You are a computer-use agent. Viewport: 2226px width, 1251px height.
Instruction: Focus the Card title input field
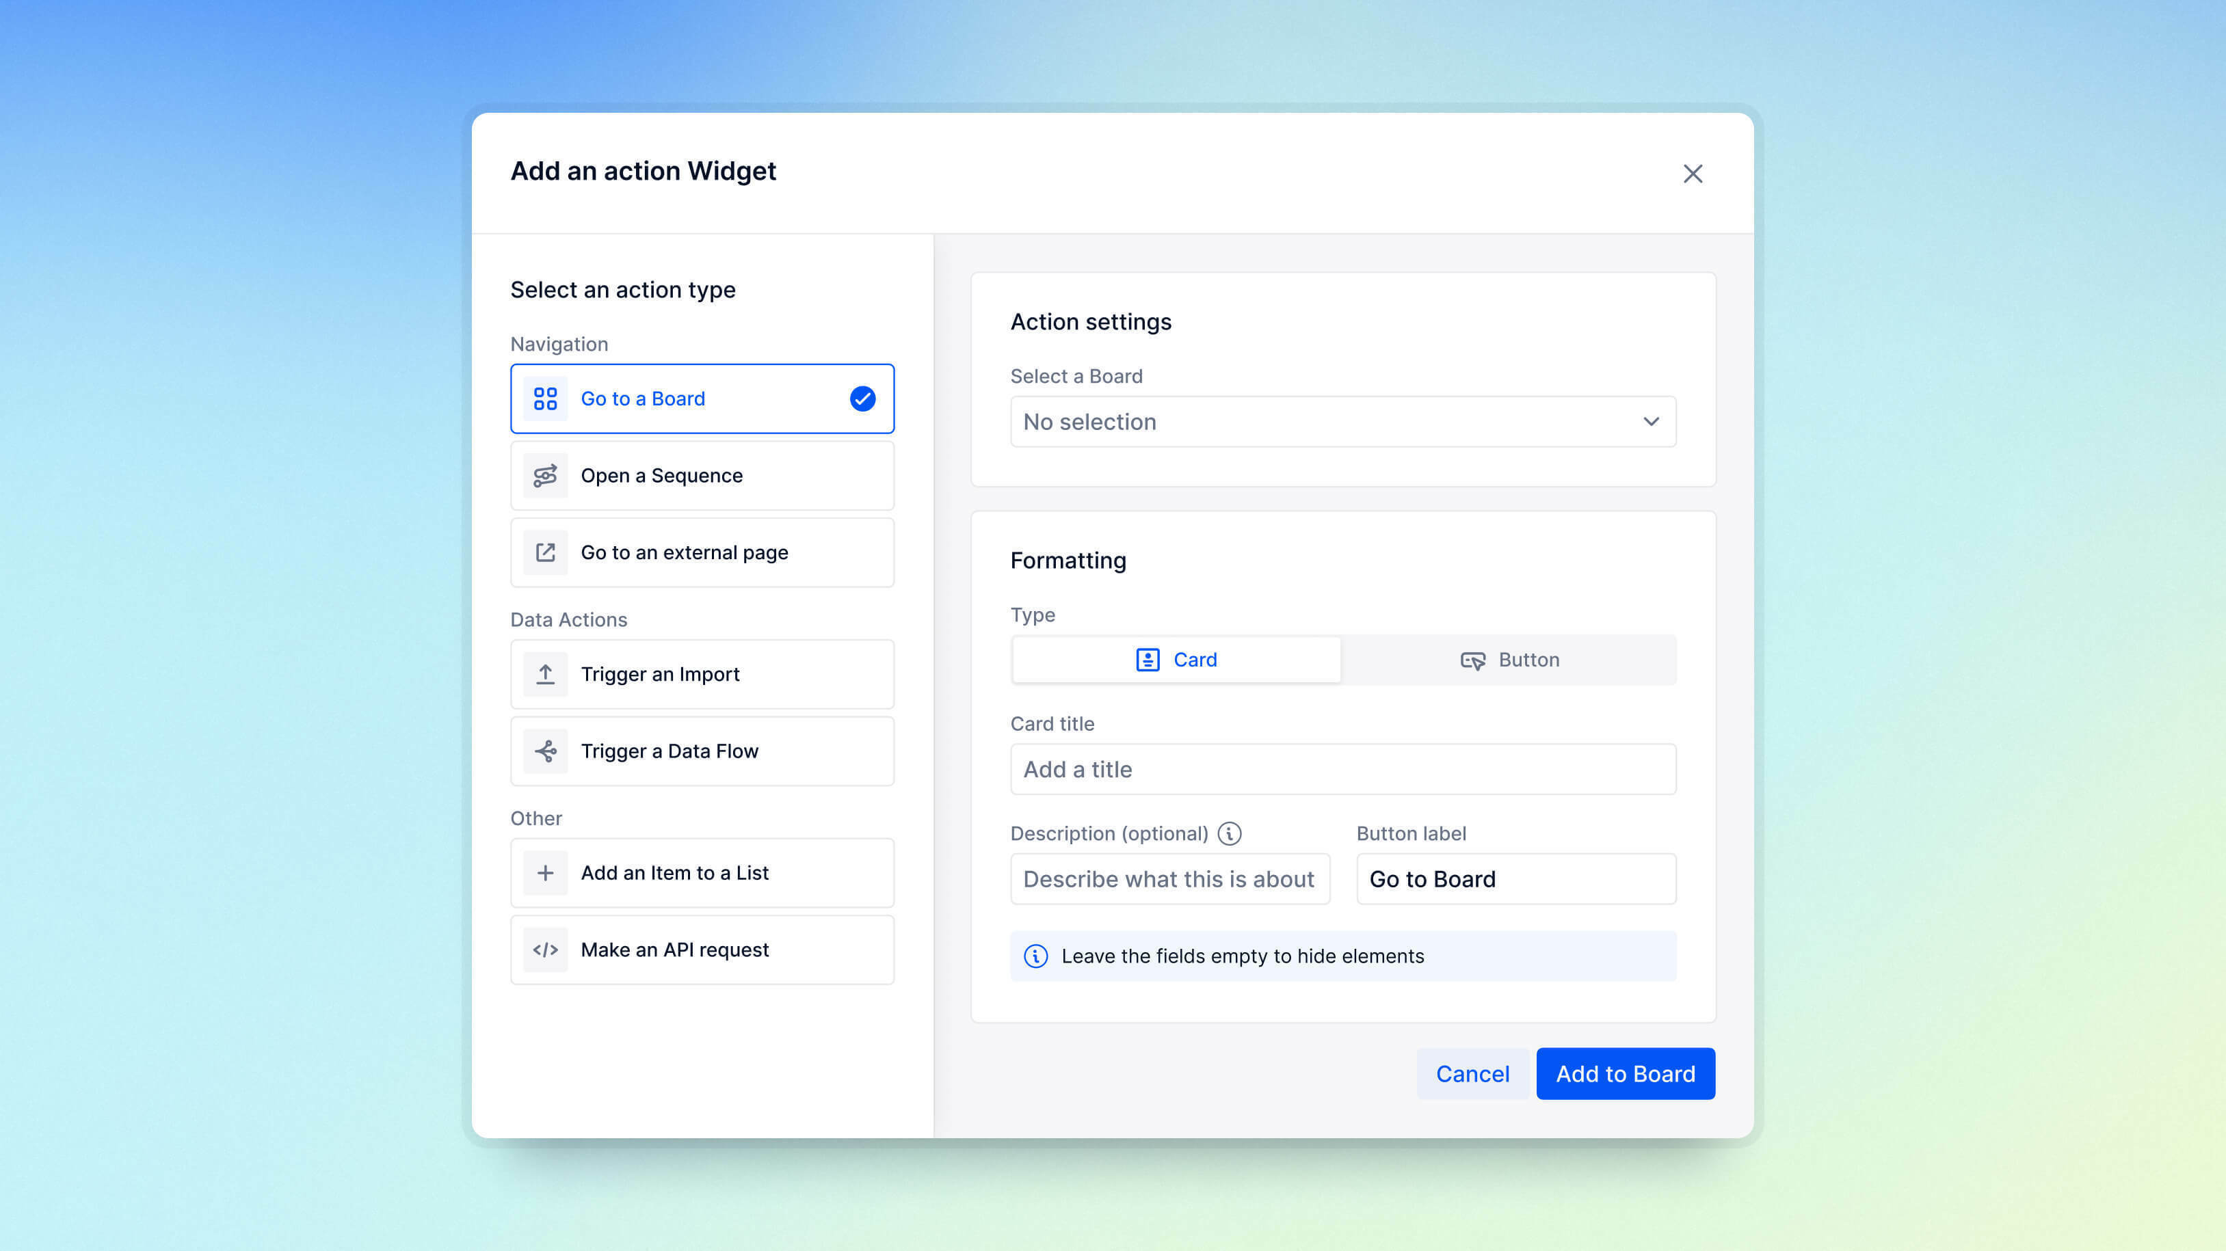1343,769
